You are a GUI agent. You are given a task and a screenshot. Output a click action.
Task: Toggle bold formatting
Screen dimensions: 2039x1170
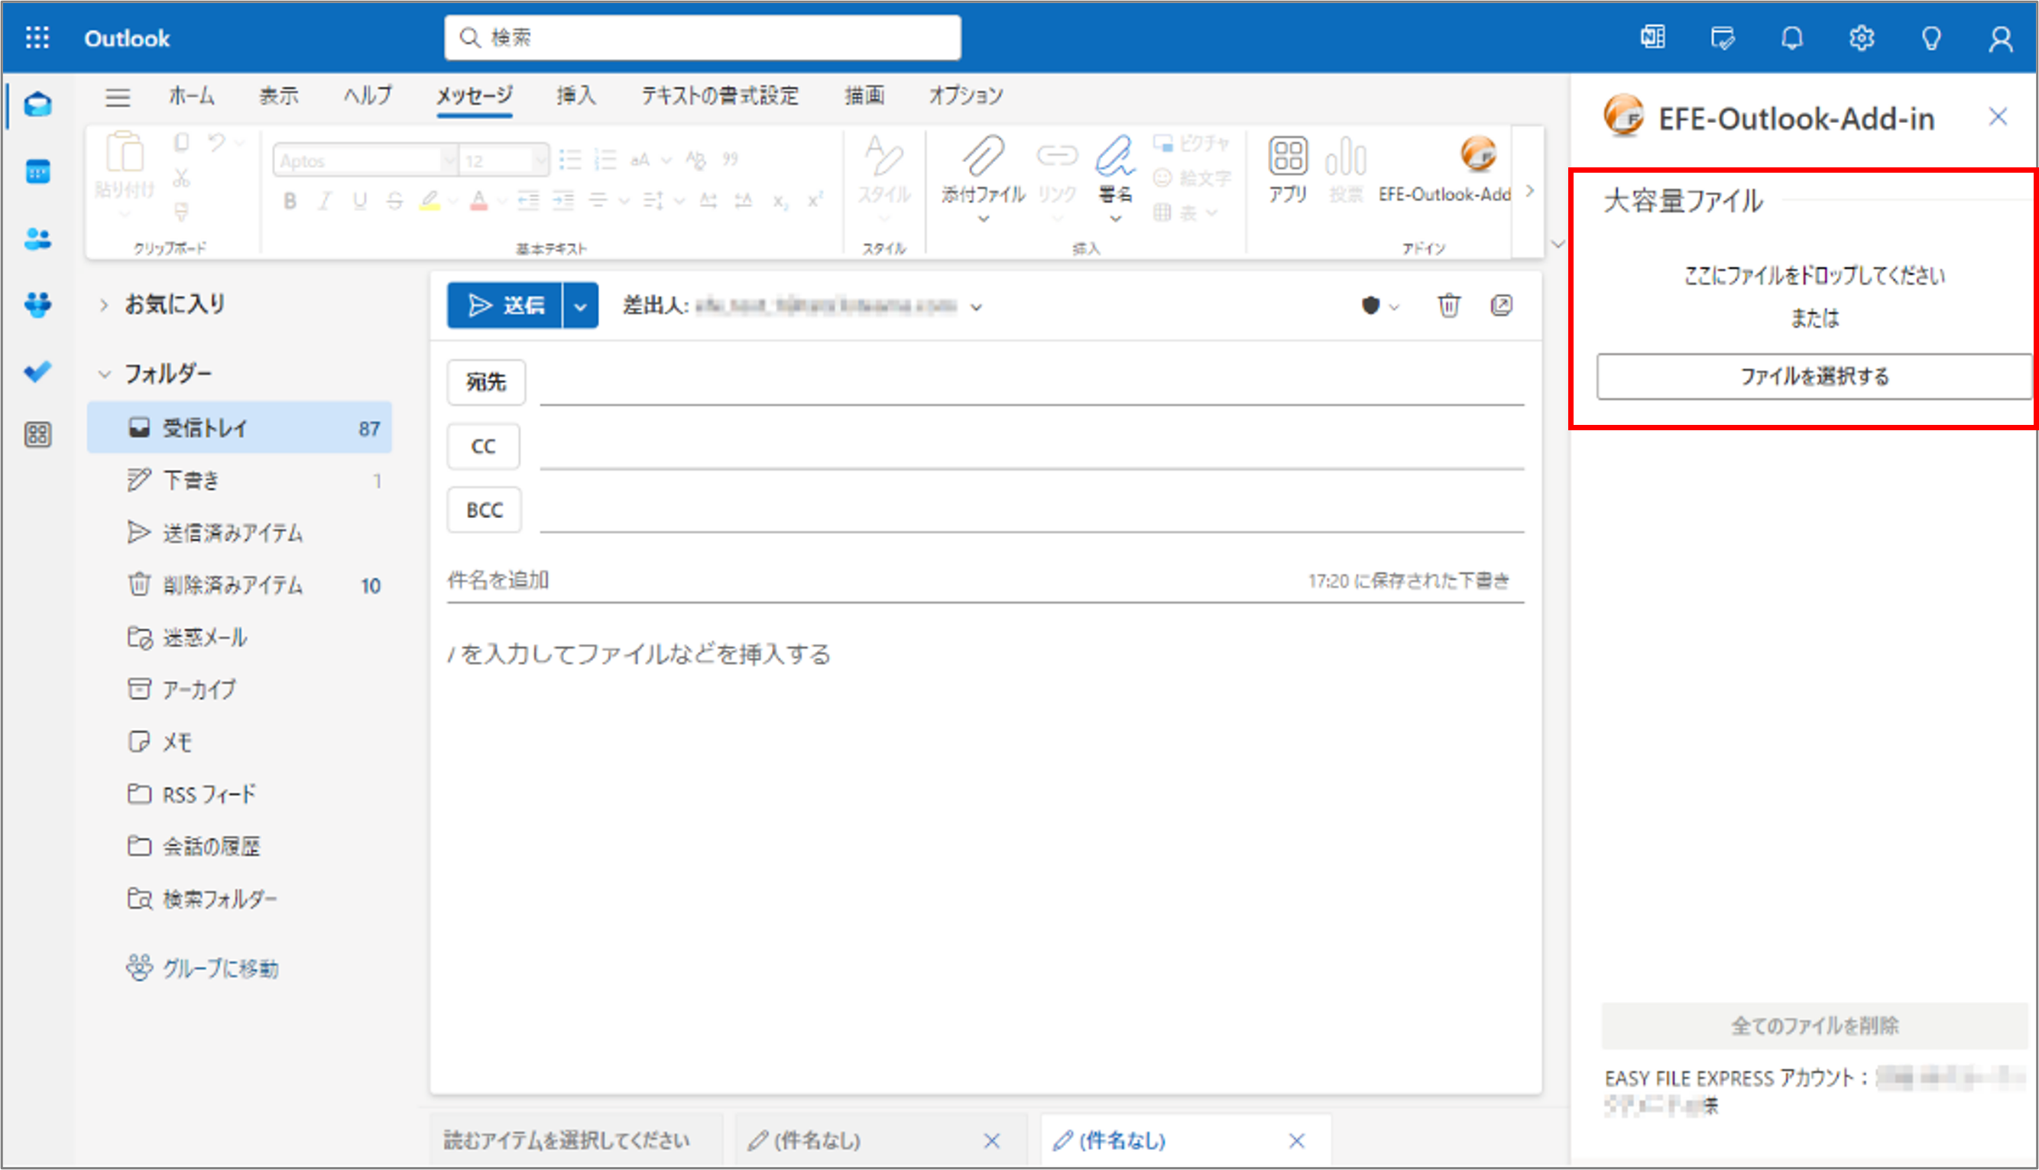pos(290,201)
